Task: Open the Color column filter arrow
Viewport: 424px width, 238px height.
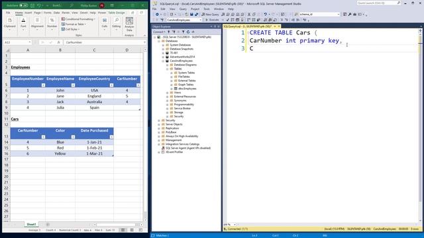Action: point(73,137)
